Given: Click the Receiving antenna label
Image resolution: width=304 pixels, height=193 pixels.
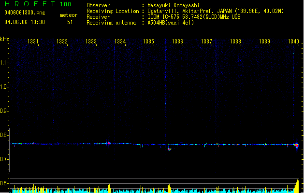Looking at the screenshot, I should [111, 23].
